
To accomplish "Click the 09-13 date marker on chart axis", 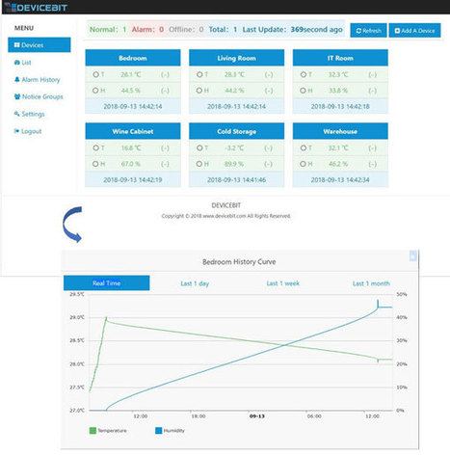I will click(x=257, y=416).
